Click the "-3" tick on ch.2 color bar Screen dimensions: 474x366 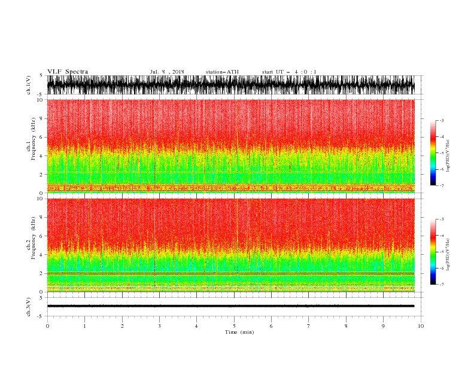point(442,219)
